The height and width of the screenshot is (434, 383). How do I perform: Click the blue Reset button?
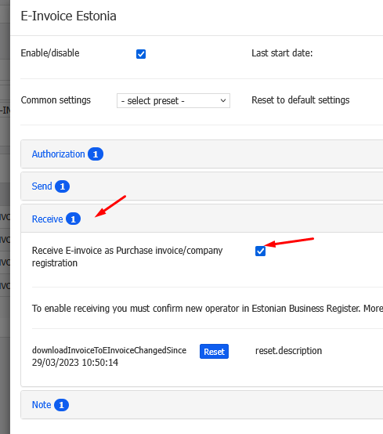click(x=214, y=352)
